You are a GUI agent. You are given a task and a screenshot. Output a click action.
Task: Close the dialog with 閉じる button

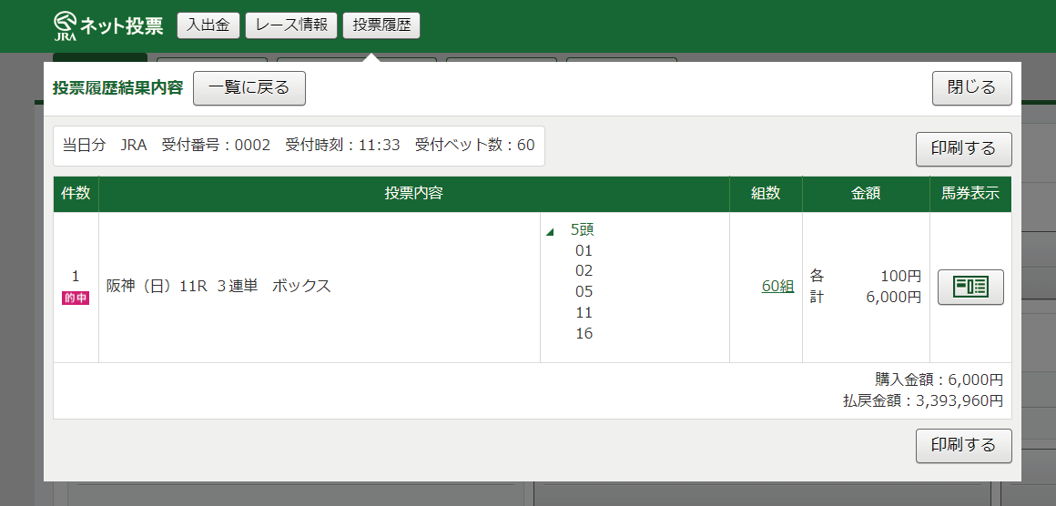[971, 88]
